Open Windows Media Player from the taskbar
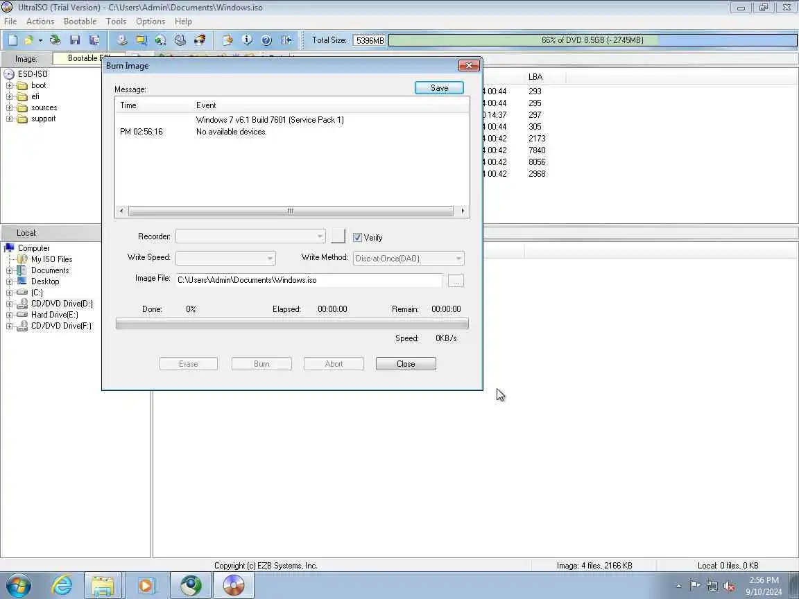 (x=146, y=585)
